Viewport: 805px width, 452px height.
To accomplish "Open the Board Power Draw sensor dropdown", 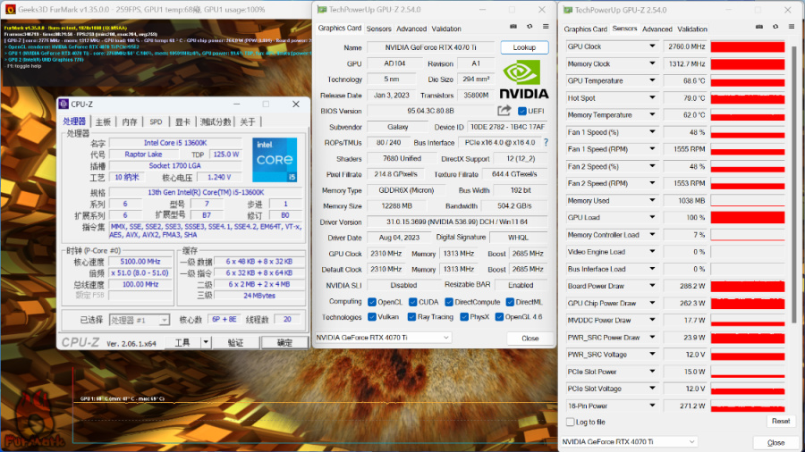I will 652,286.
